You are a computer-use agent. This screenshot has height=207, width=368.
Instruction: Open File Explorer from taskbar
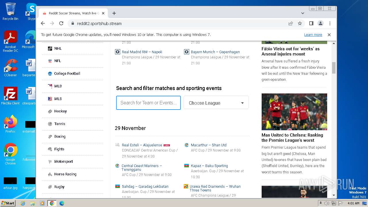click(x=32, y=203)
